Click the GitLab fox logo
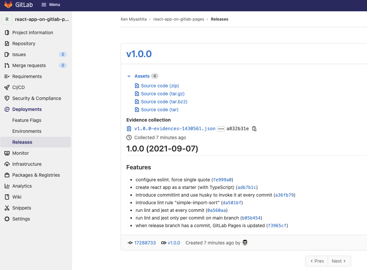Viewport: 367px width, 270px height. 8,5
